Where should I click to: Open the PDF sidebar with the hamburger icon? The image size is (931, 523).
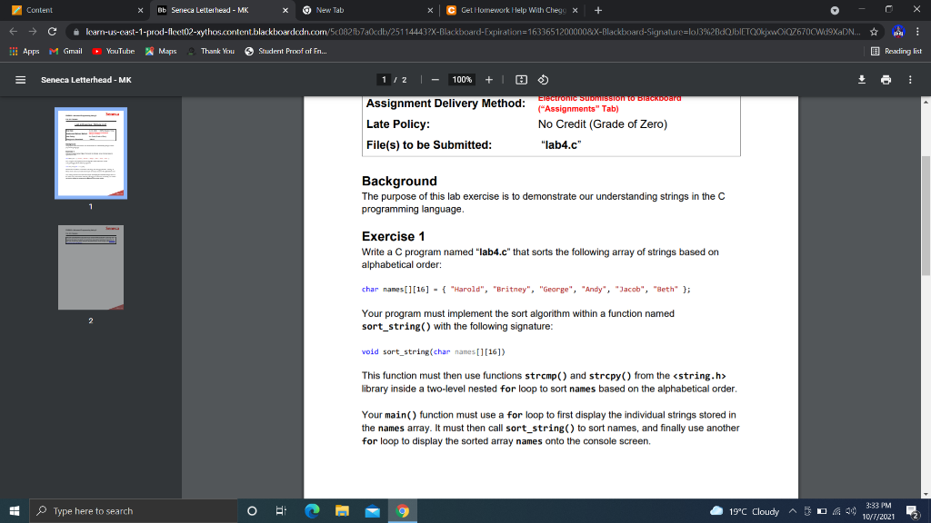tap(19, 79)
